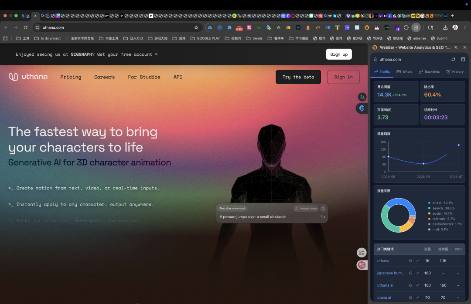Click the Try the beta button
Viewport: 471px width, 304px height.
coord(298,77)
